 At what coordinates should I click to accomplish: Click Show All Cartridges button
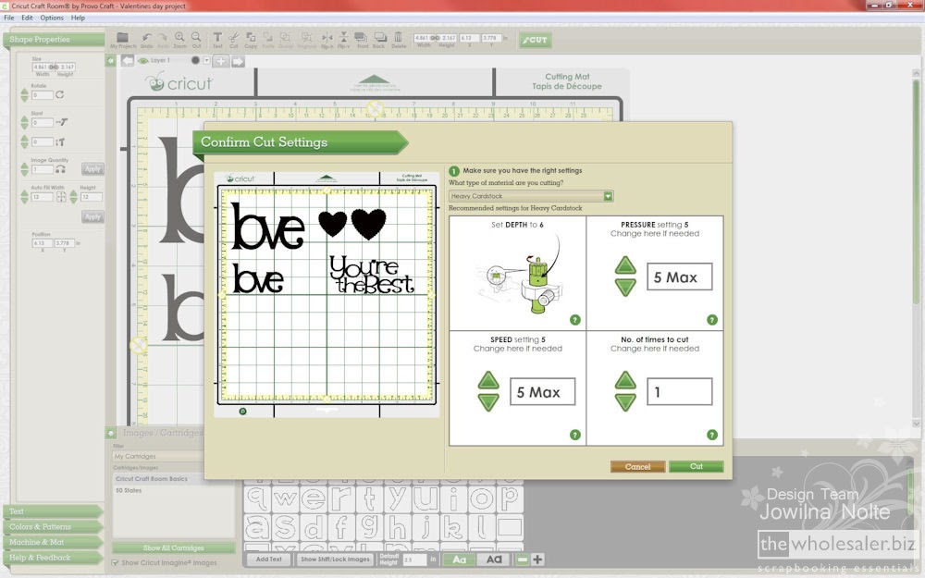[173, 547]
